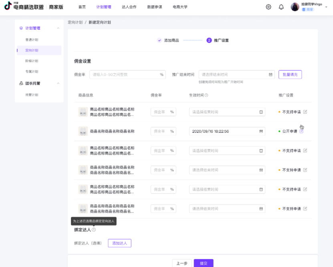Open the user avatar profile picture
The image size is (333, 267).
pos(295,7)
